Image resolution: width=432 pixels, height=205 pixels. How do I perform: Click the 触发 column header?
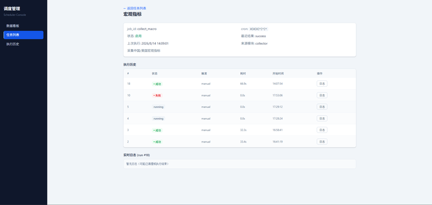[x=204, y=74]
